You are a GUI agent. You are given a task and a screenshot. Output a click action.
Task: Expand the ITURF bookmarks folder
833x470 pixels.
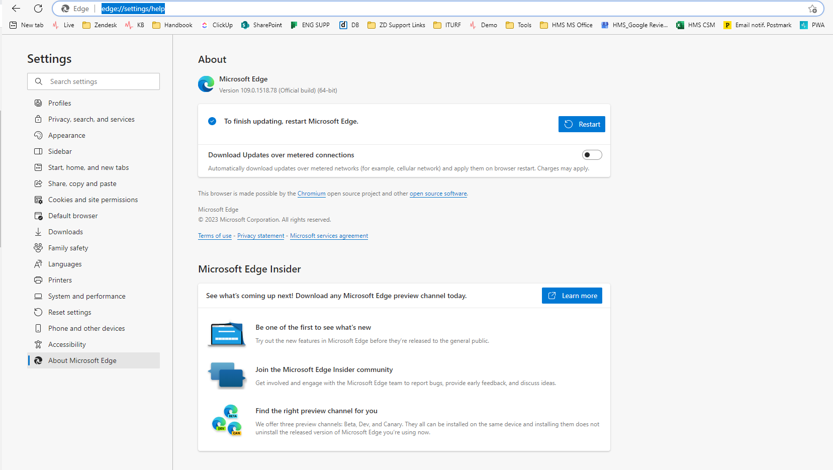coord(447,25)
